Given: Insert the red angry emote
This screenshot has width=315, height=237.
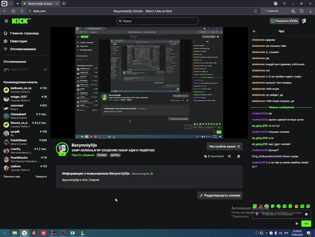Looking at the screenshot, I should [x=261, y=206].
